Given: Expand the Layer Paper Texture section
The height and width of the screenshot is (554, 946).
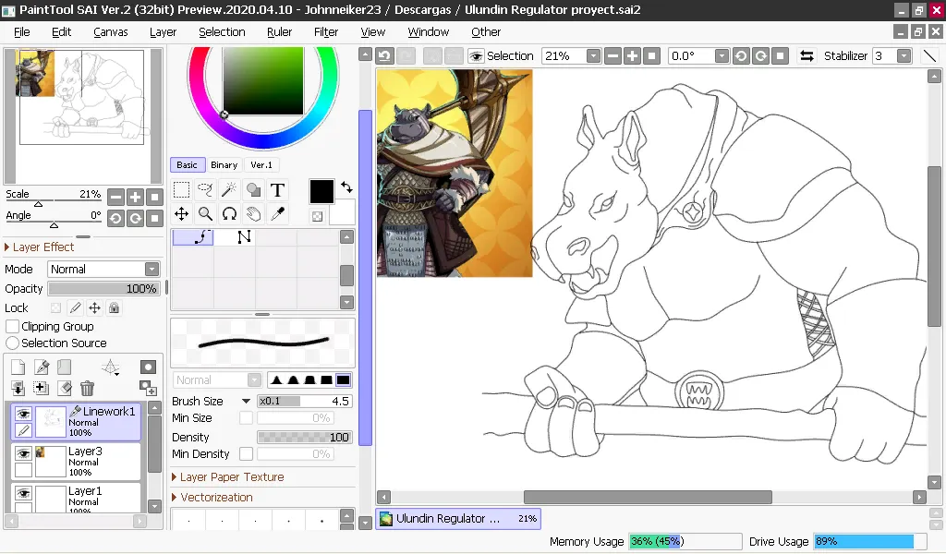Looking at the screenshot, I should 228,476.
